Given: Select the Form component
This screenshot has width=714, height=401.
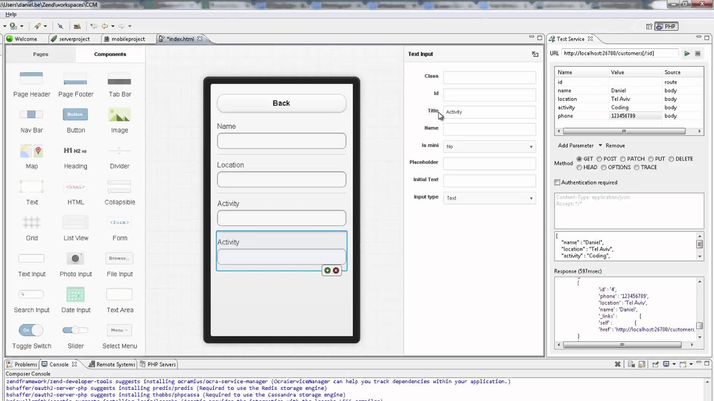Looking at the screenshot, I should coord(119,228).
